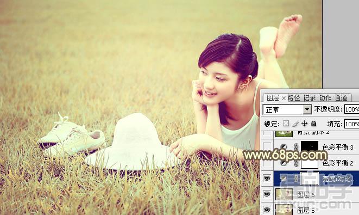Image resolution: width=359 pixels, height=215 pixels.
Task: Enable lock image pixels brush icon
Action: 295,124
